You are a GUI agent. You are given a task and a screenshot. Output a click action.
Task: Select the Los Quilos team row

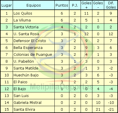(x=59, y=13)
